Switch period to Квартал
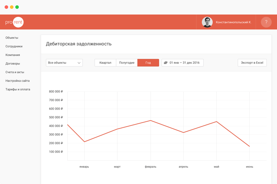277x184 pixels. tap(105, 63)
